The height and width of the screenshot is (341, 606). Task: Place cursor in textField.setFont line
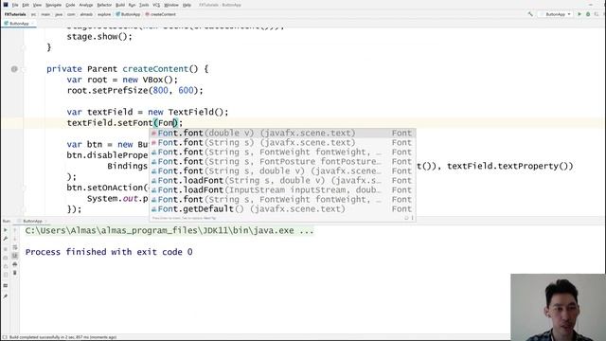(x=124, y=123)
